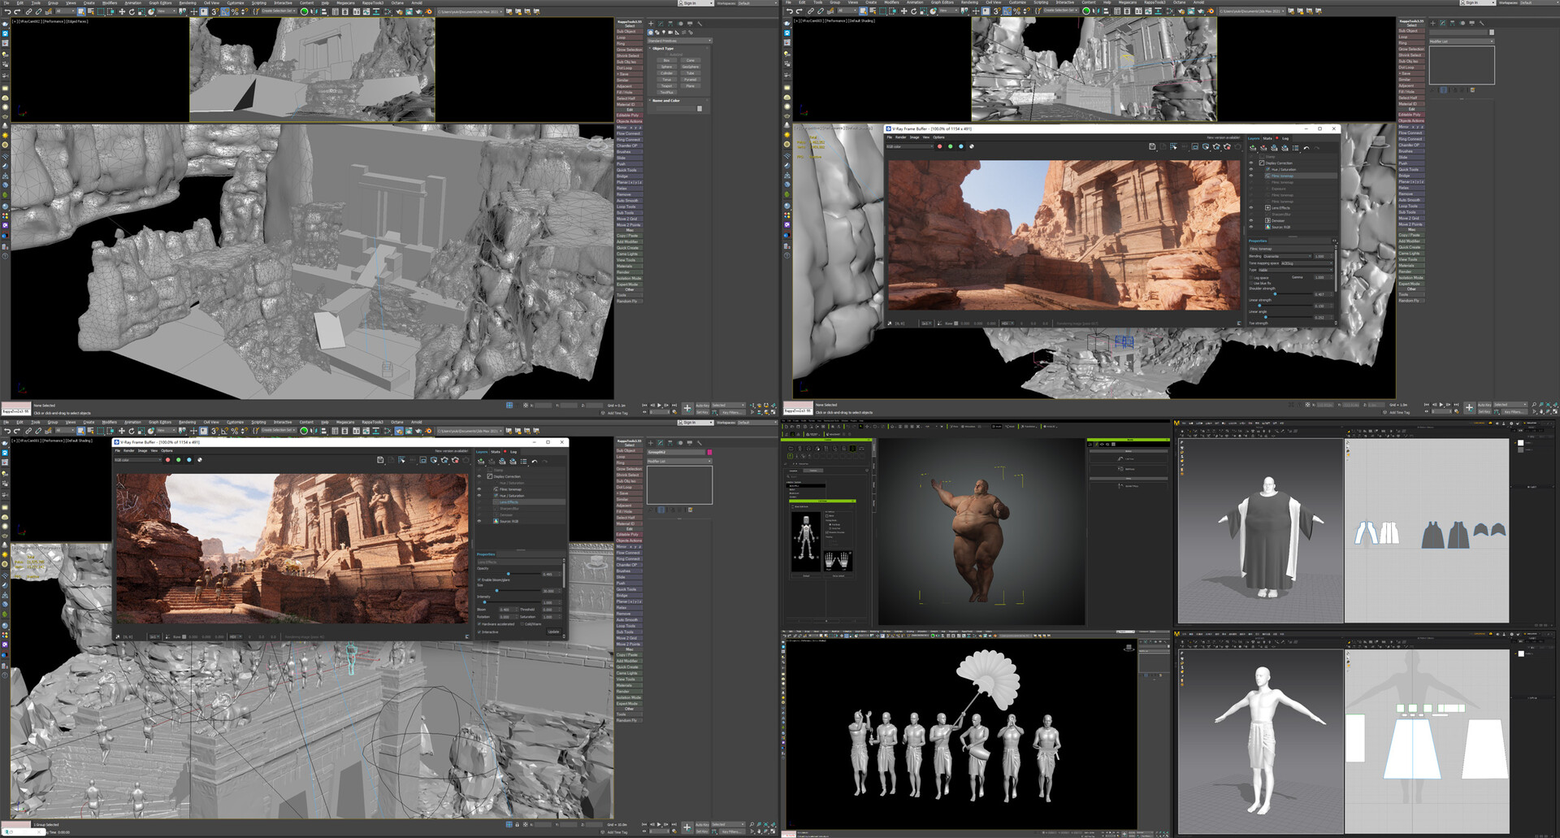Click Save image icon in top-right V-Ray Frame Buffer
The image size is (1560, 838).
[1152, 146]
